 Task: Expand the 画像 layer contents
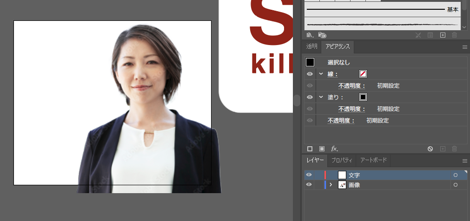331,185
